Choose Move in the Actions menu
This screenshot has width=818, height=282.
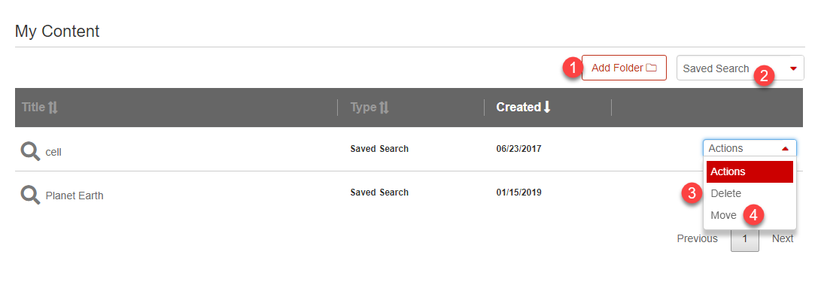tap(724, 215)
